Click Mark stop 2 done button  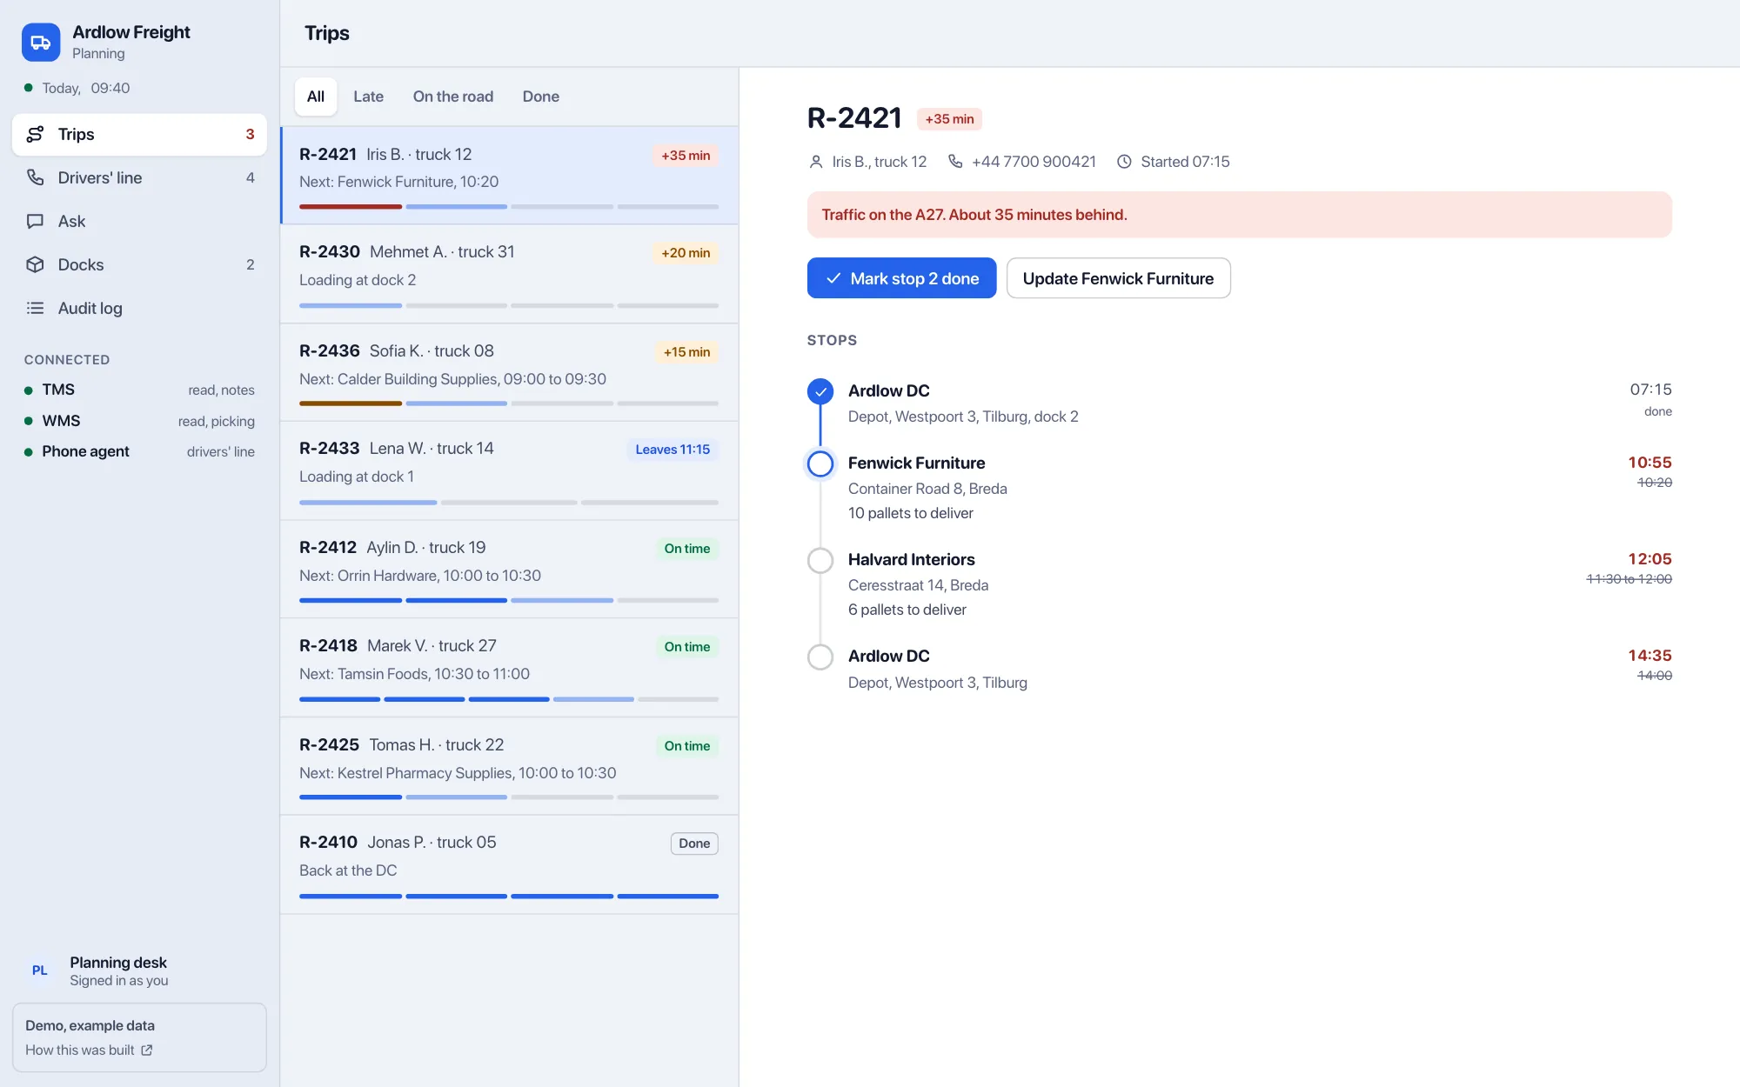pos(901,278)
